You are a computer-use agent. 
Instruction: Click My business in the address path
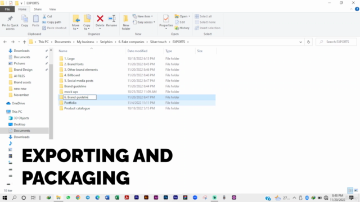click(85, 42)
